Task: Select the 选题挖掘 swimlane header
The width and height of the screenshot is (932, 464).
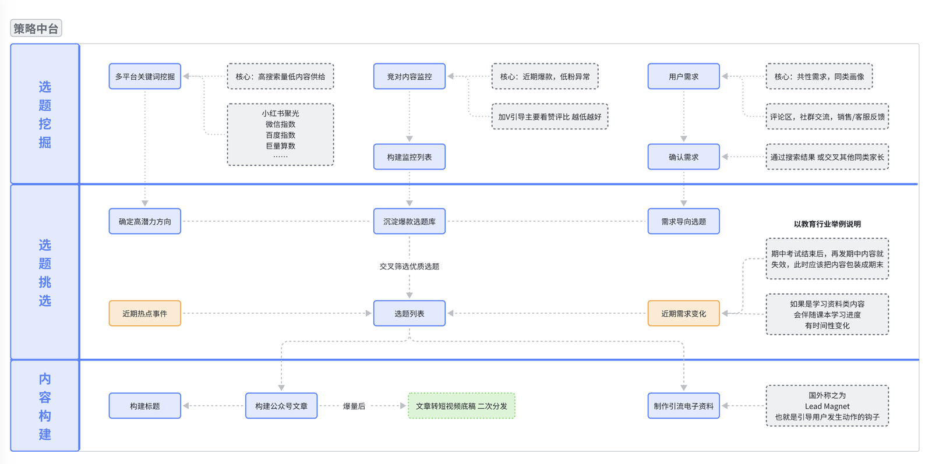Action: (x=45, y=114)
